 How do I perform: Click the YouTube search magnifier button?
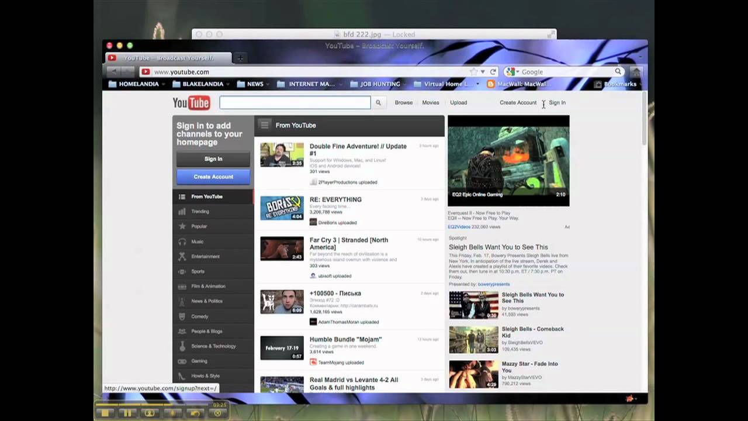[378, 102]
